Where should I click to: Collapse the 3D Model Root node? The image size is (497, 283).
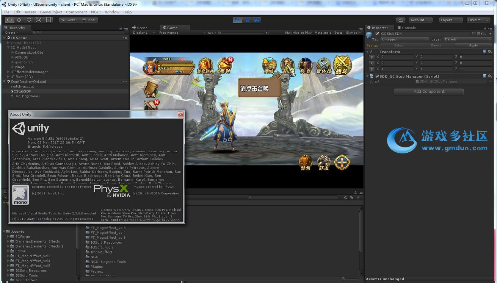(8, 48)
